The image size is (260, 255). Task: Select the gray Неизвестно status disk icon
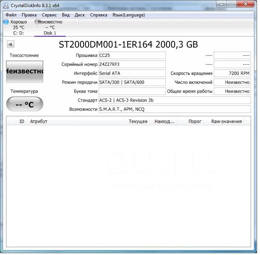(x=37, y=22)
